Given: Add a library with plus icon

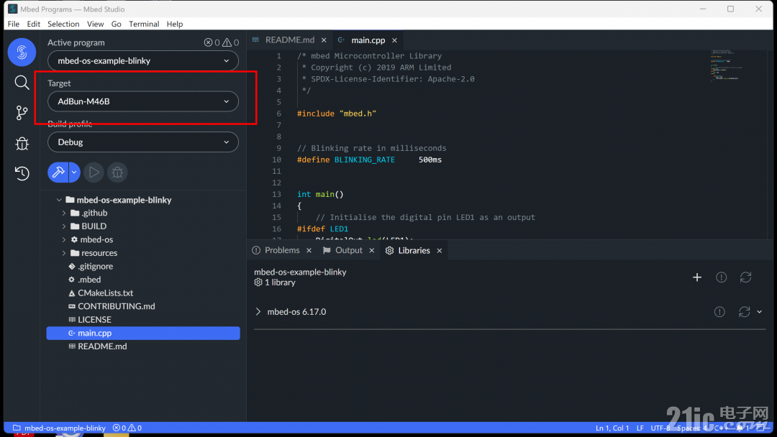Looking at the screenshot, I should coord(696,277).
